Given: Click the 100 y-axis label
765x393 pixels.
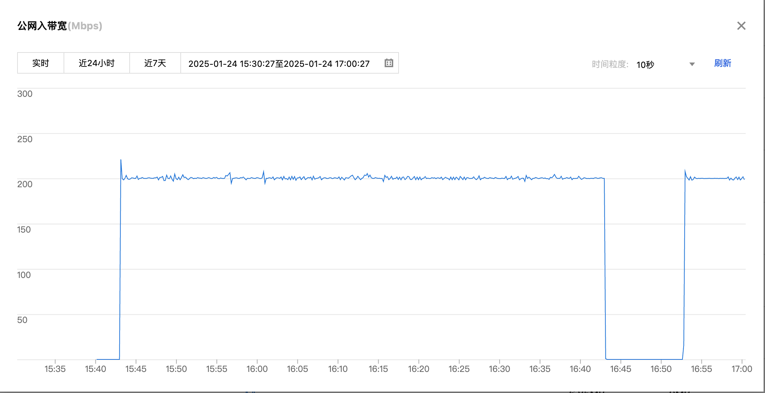Looking at the screenshot, I should pos(24,275).
